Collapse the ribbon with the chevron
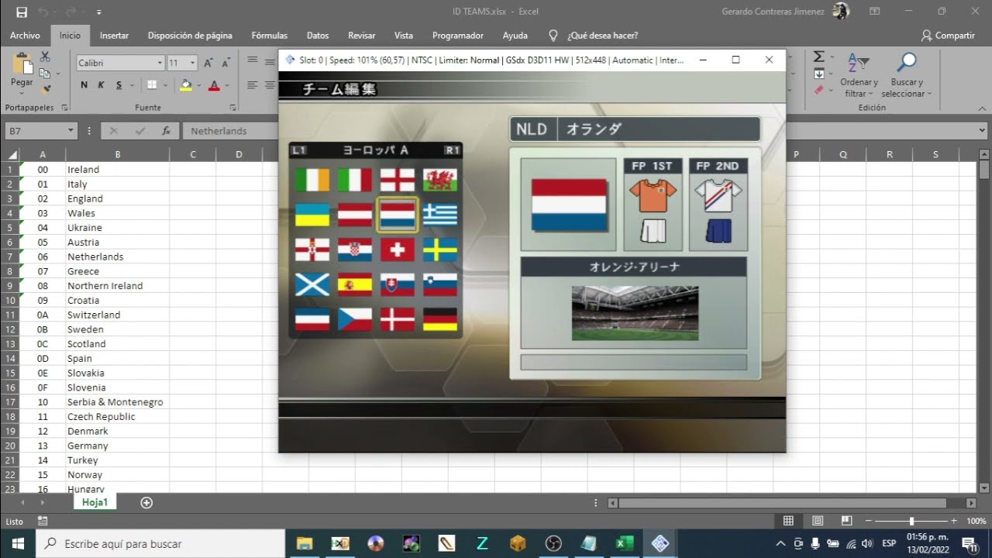The width and height of the screenshot is (992, 558). tap(982, 108)
